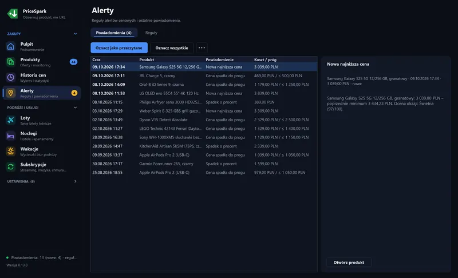The image size is (458, 278).
Task: Click the PriceSpark logo icon
Action: pos(13,13)
